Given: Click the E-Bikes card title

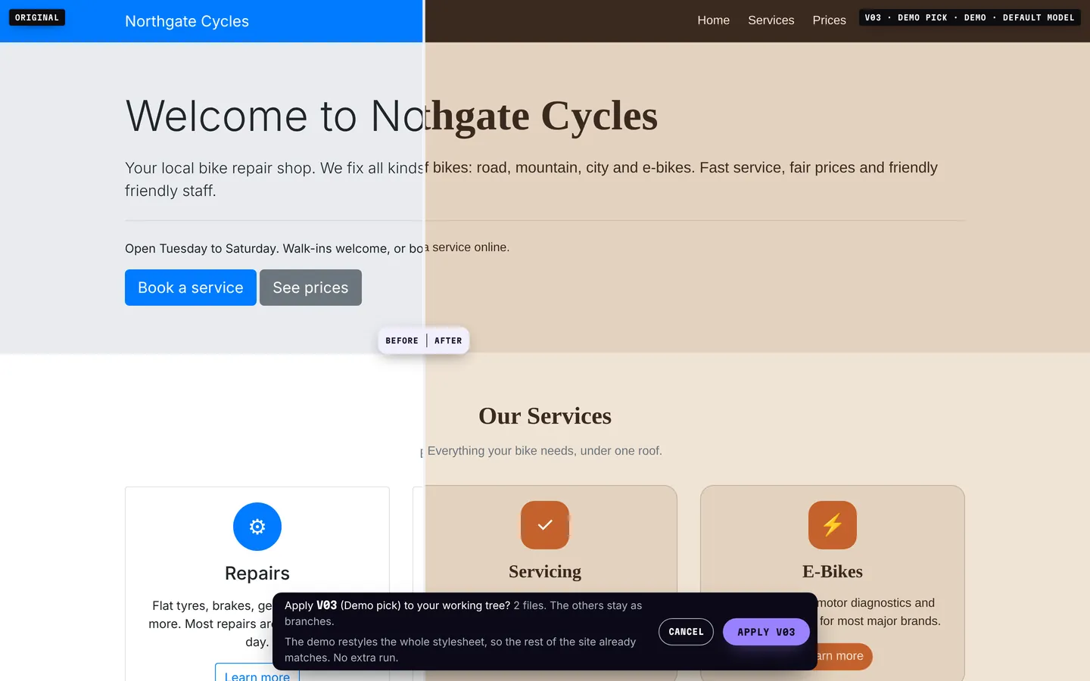Looking at the screenshot, I should pyautogui.click(x=833, y=571).
